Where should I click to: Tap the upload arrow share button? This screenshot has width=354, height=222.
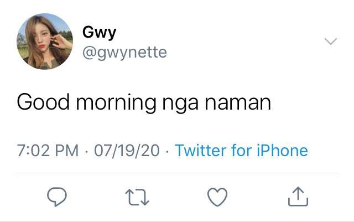(x=298, y=196)
